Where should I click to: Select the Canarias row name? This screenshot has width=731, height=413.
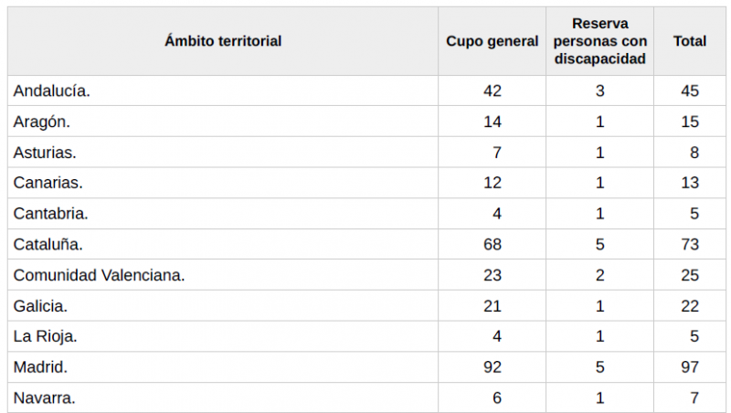click(x=48, y=183)
